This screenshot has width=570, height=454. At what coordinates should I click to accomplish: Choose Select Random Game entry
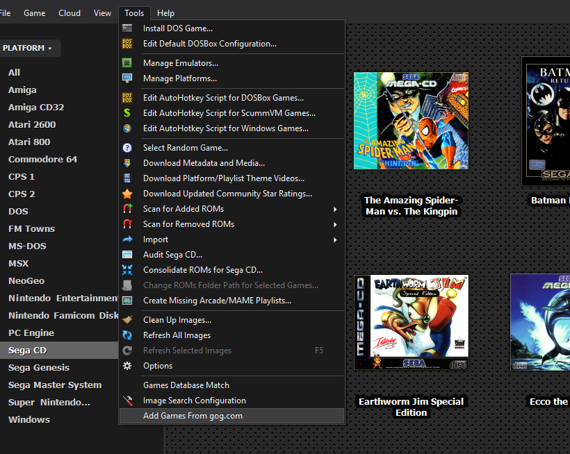point(231,148)
